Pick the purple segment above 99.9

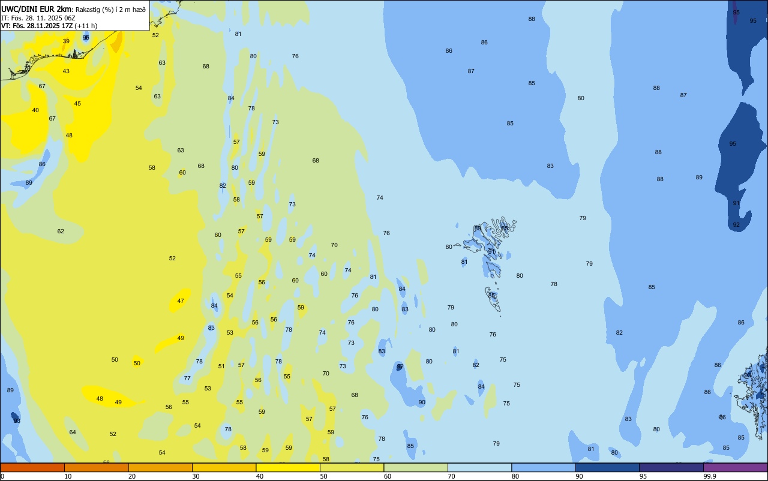[x=735, y=467]
